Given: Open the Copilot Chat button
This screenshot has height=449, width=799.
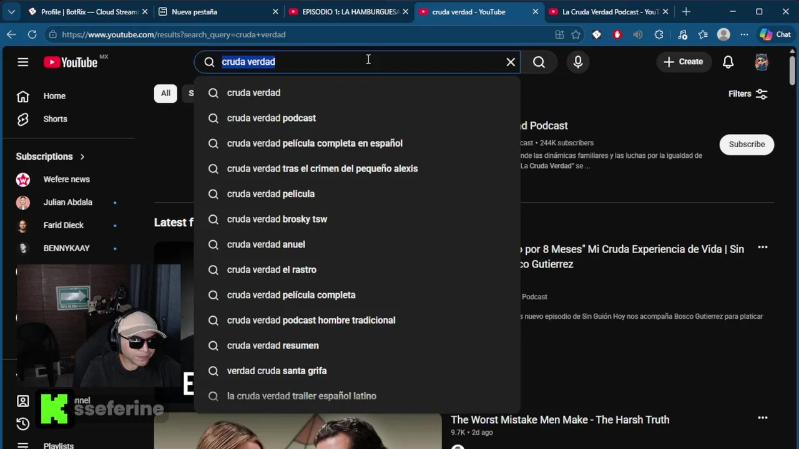Looking at the screenshot, I should tap(775, 35).
